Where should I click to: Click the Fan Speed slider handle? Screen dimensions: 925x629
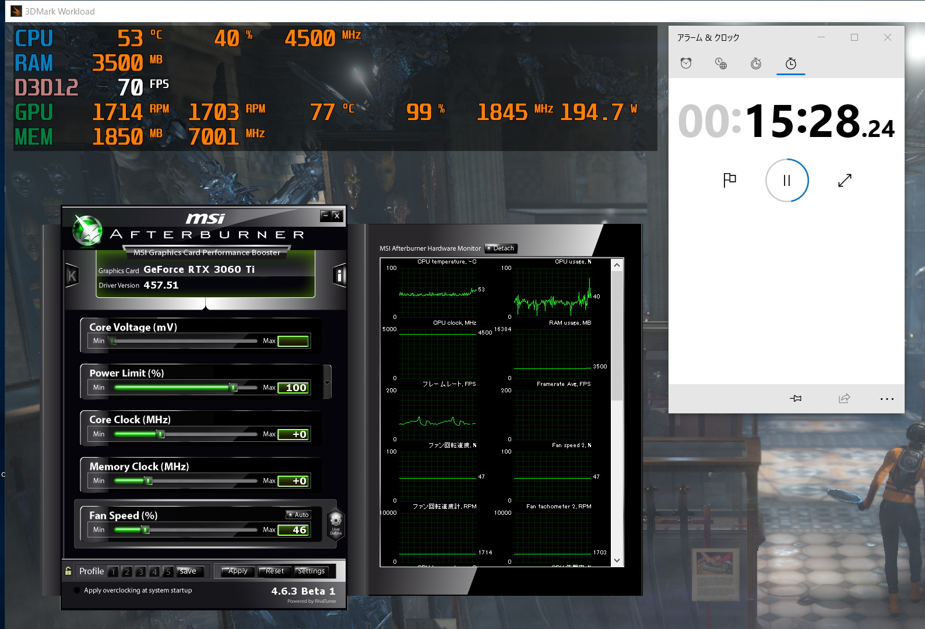click(146, 530)
